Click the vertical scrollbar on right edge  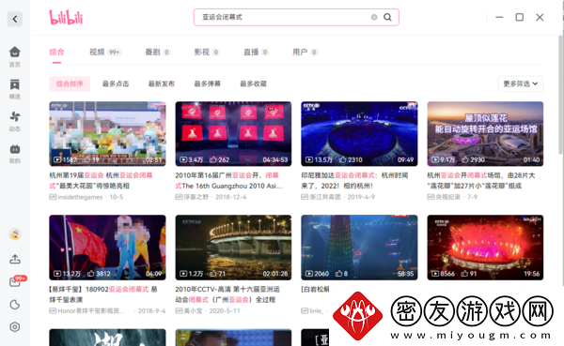click(561, 95)
